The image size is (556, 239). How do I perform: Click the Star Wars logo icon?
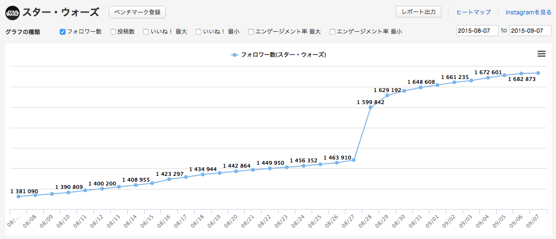[x=13, y=12]
